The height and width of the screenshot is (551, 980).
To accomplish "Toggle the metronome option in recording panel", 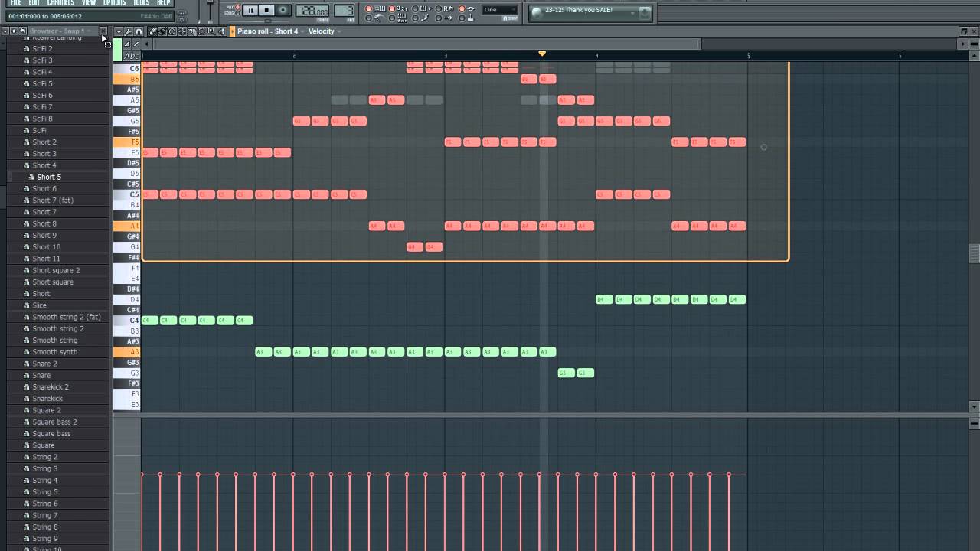I will [x=374, y=18].
